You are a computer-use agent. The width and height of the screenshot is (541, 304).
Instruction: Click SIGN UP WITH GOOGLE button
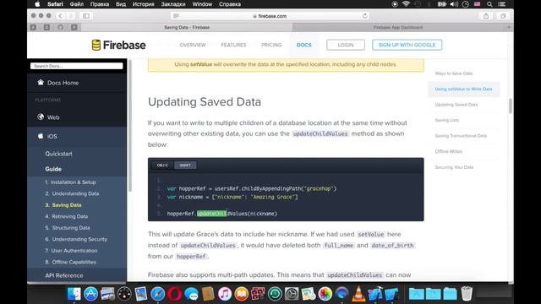pyautogui.click(x=407, y=45)
